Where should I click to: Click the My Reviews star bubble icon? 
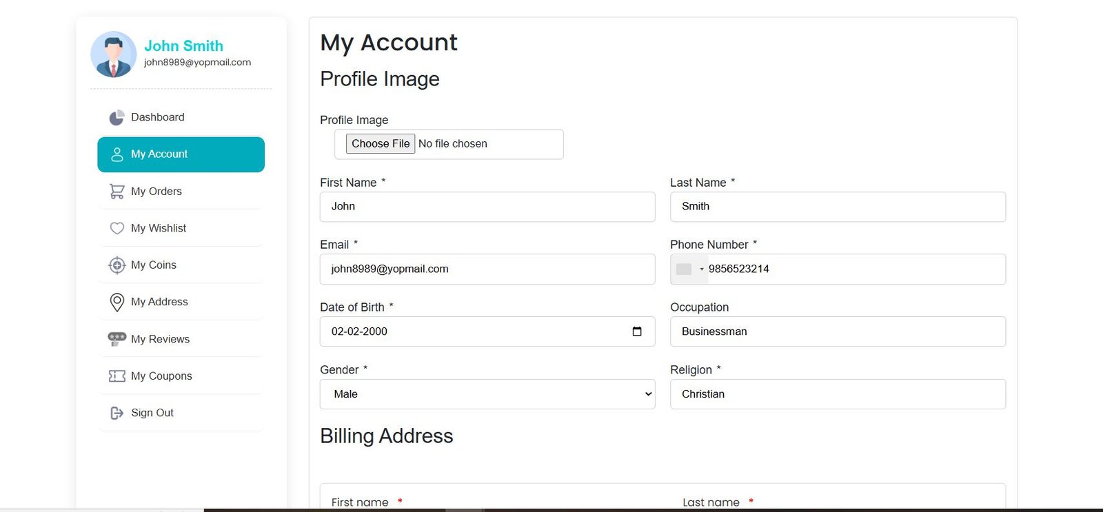click(x=117, y=339)
